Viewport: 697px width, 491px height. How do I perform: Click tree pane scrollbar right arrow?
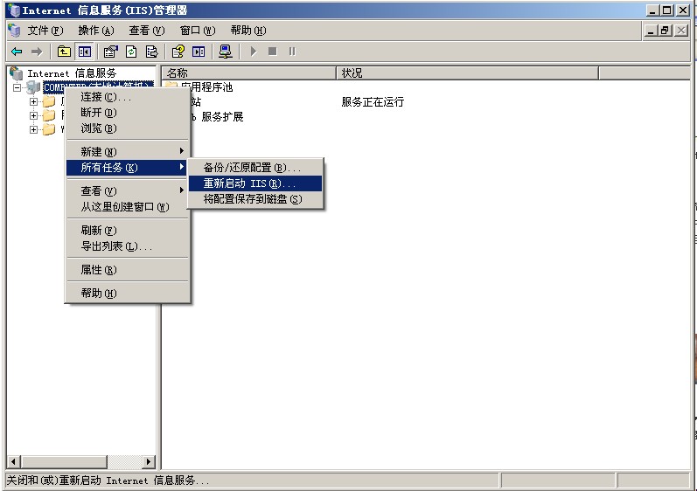pyautogui.click(x=149, y=461)
